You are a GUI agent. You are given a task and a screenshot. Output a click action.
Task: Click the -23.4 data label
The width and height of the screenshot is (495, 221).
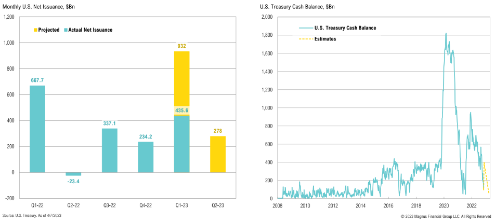point(73,182)
